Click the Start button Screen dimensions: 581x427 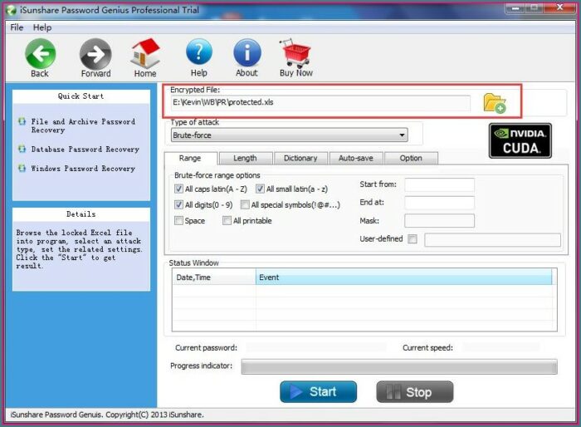[x=318, y=392]
